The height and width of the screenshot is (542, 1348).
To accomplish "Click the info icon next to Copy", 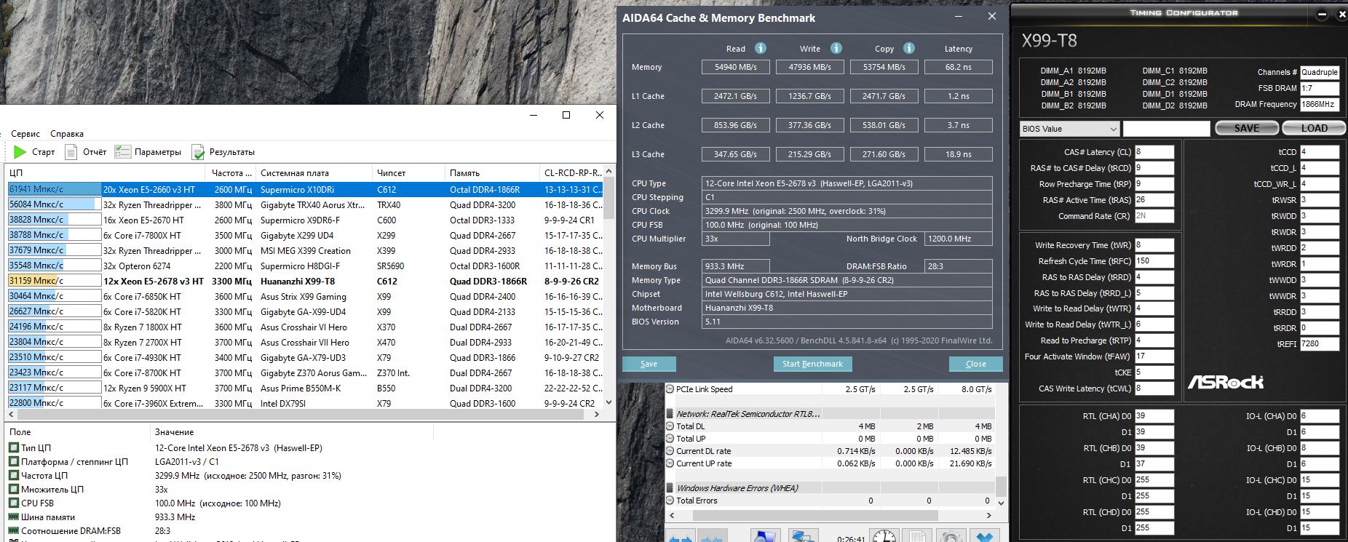I will [909, 48].
